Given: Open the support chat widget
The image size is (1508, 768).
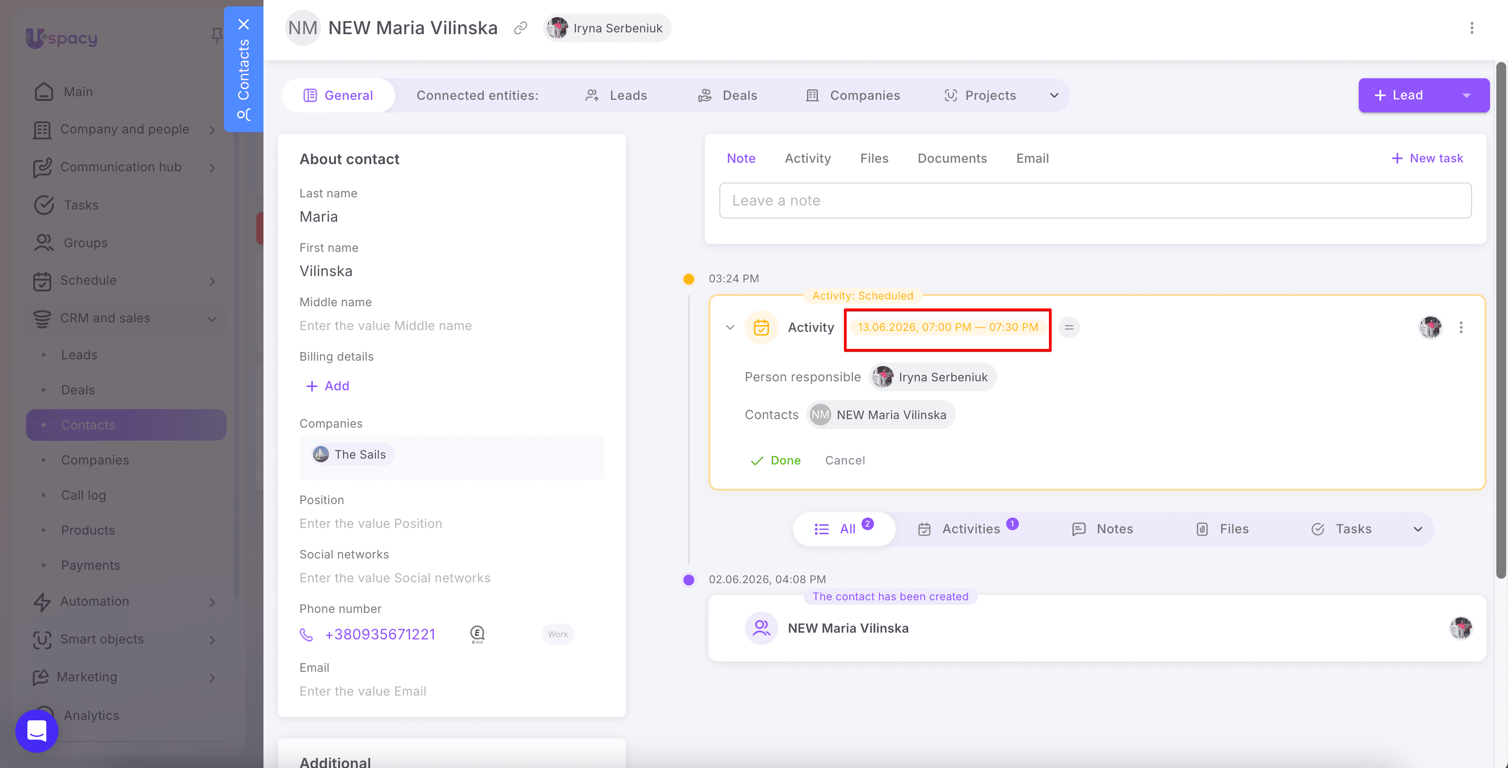Looking at the screenshot, I should [37, 731].
